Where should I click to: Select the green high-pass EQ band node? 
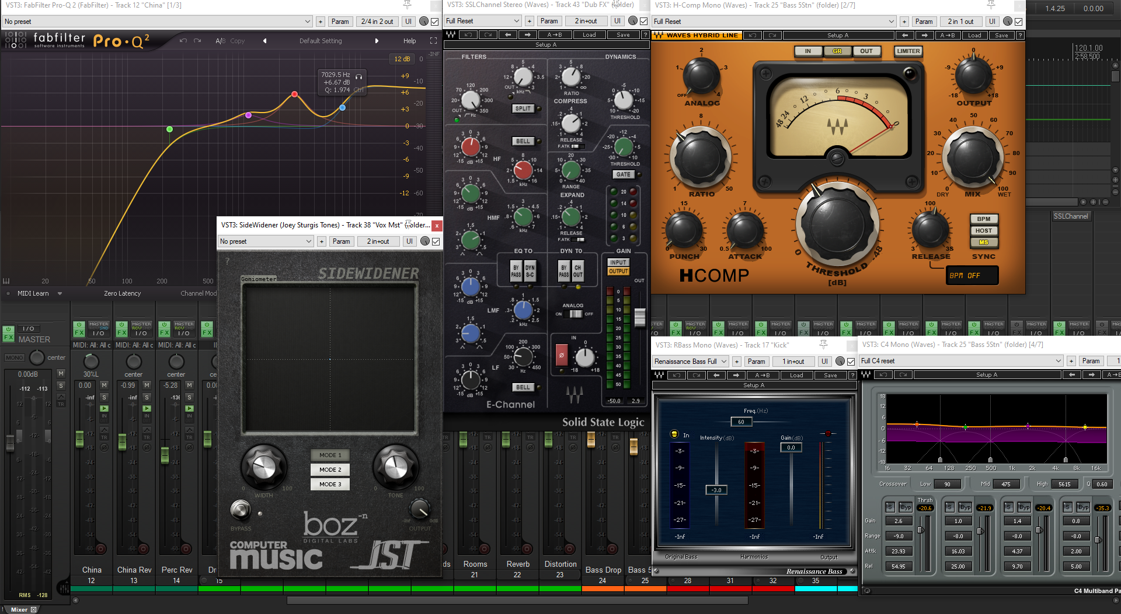point(169,129)
